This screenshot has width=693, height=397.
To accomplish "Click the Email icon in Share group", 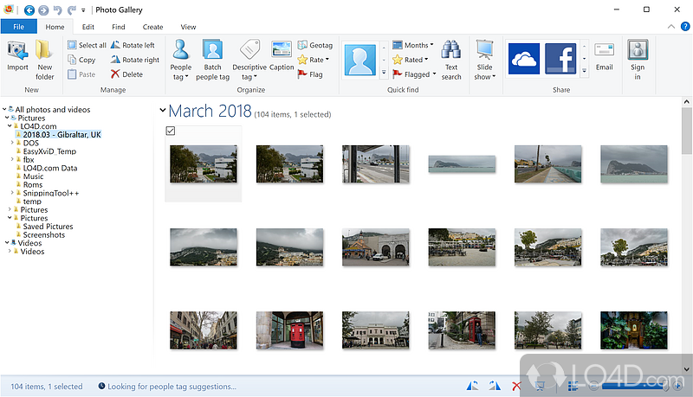I will tap(604, 54).
